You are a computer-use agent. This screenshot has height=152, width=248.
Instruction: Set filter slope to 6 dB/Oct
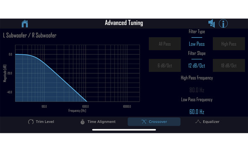click(165, 65)
